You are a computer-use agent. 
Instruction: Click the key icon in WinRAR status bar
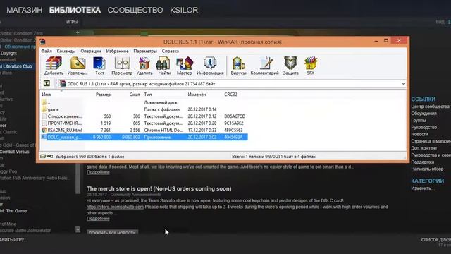50,157
